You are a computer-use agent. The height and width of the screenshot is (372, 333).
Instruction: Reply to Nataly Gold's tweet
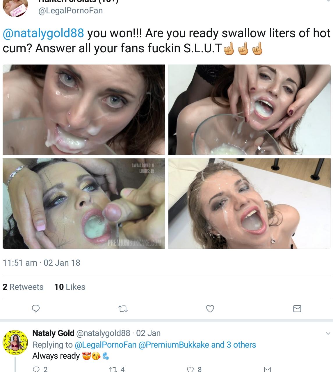click(x=37, y=369)
